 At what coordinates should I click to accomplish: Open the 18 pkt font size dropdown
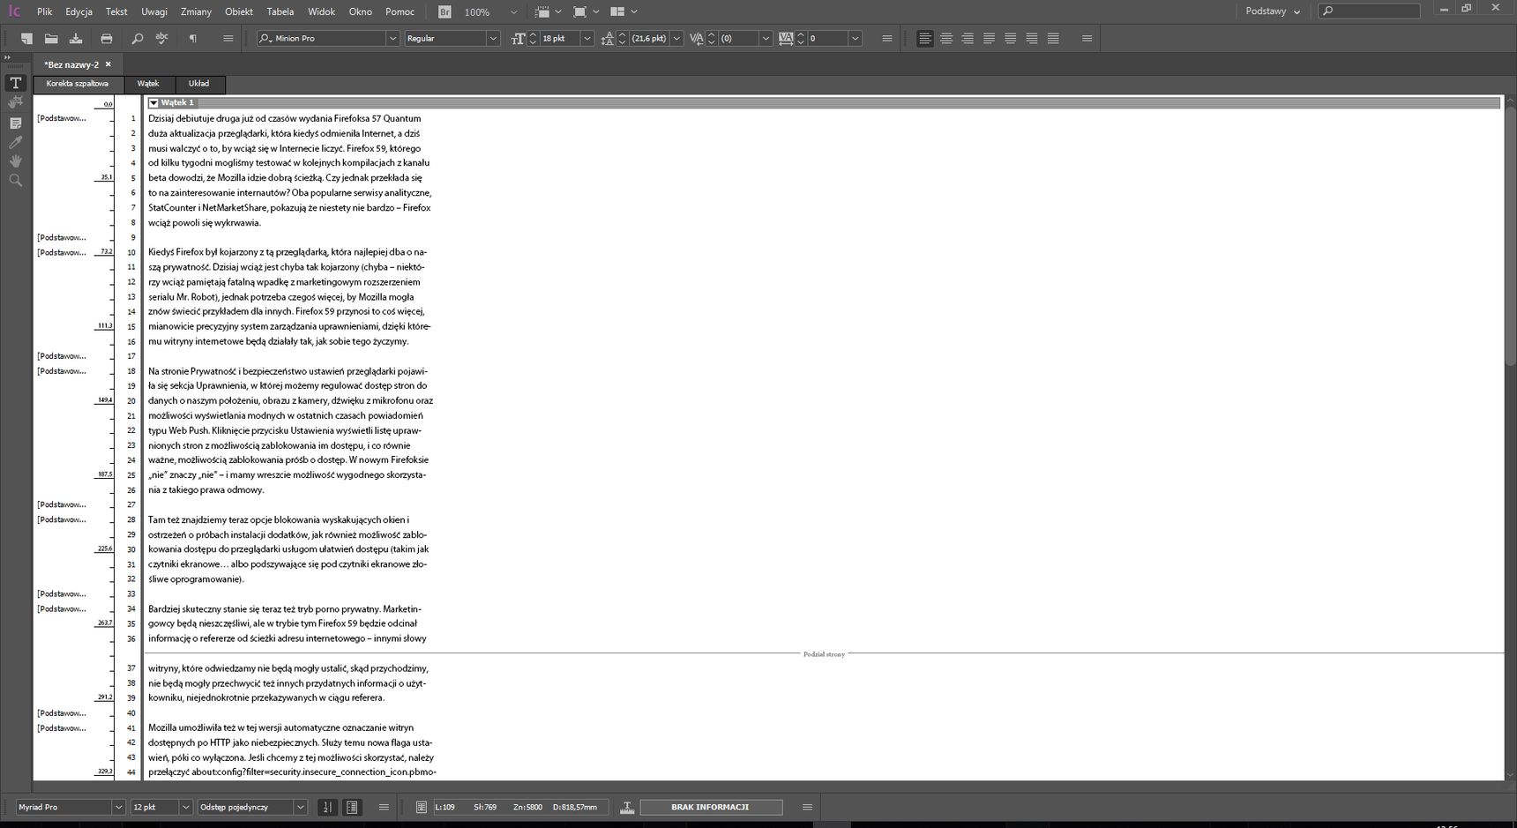[x=587, y=39]
